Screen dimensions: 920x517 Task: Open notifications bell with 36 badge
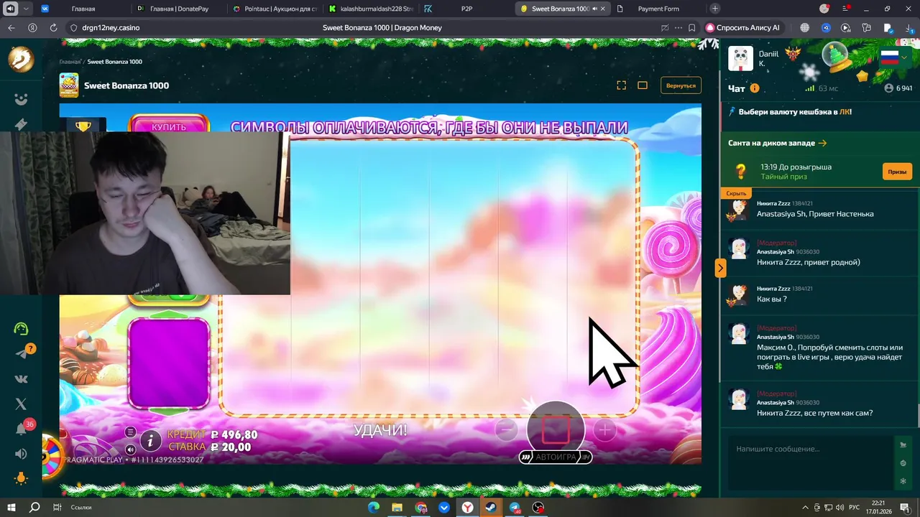coord(21,429)
